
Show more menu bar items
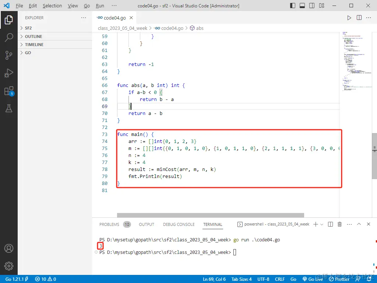coord(114,6)
